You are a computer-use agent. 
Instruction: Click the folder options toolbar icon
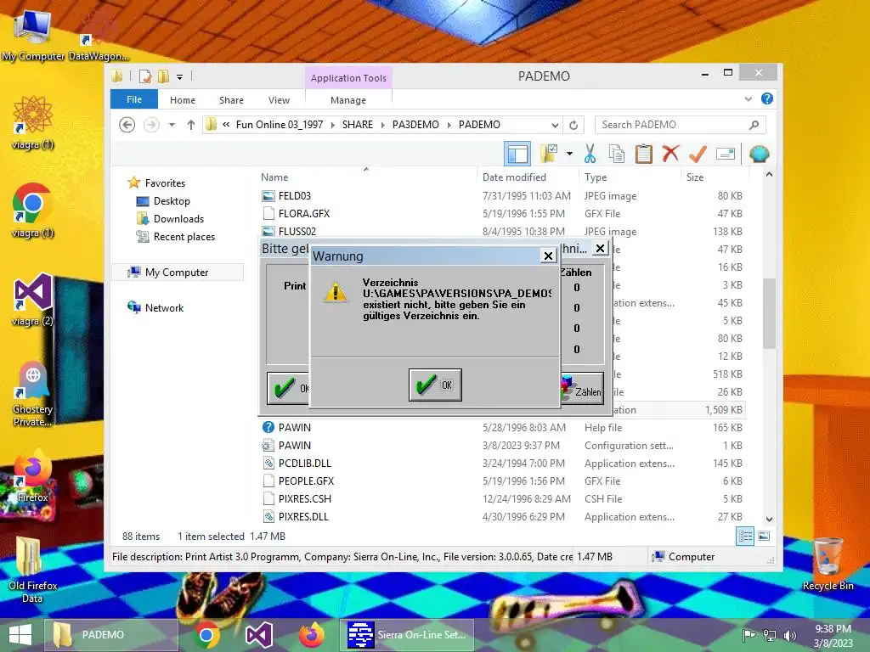(549, 154)
